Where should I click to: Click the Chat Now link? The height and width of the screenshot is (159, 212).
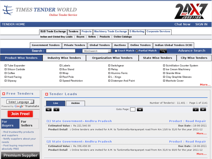[182, 24]
